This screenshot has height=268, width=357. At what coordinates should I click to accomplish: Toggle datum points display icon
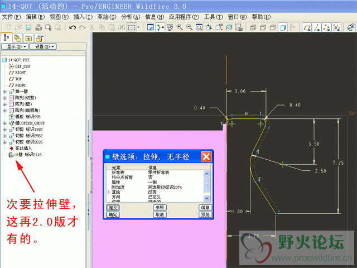tap(327, 27)
